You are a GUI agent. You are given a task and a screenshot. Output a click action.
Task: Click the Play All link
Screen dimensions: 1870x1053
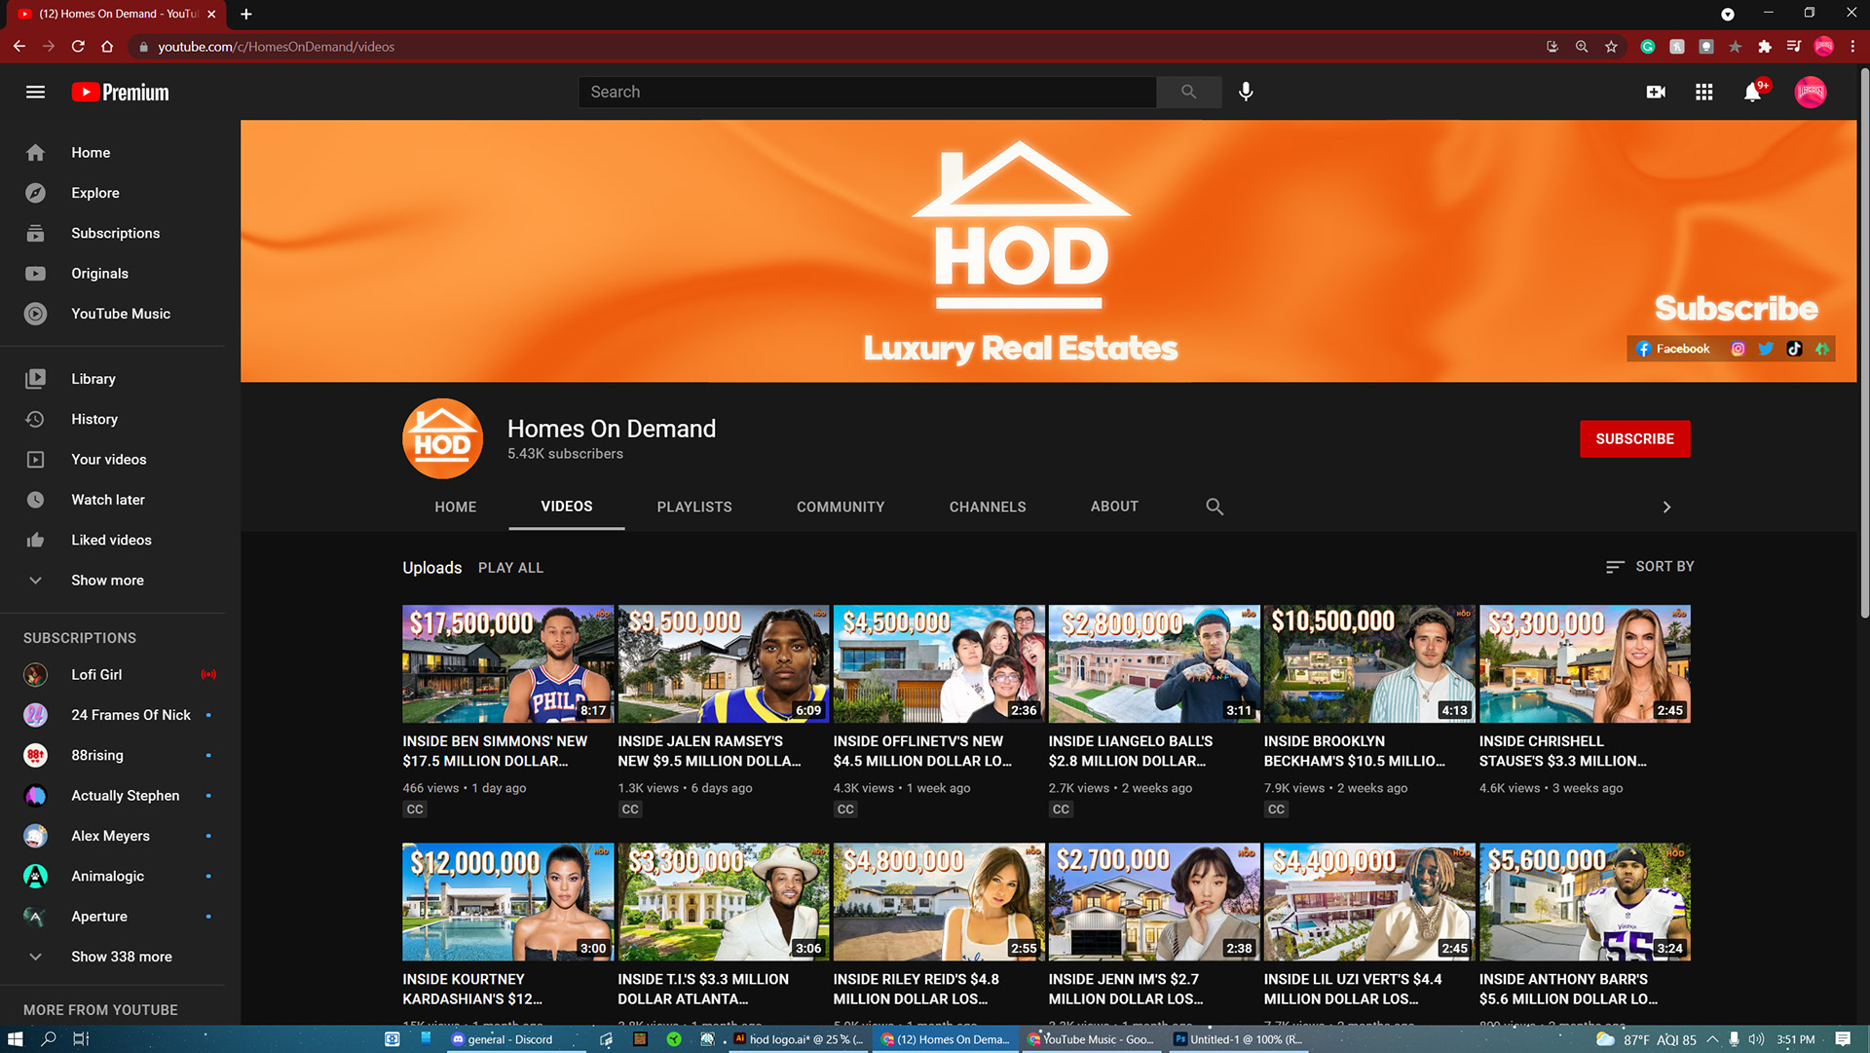510,568
